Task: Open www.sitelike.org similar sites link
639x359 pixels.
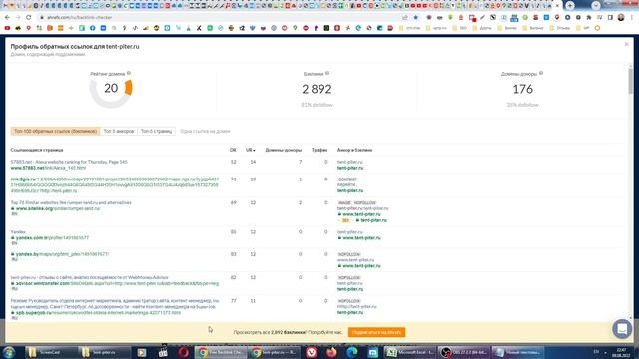Action: coord(58,208)
